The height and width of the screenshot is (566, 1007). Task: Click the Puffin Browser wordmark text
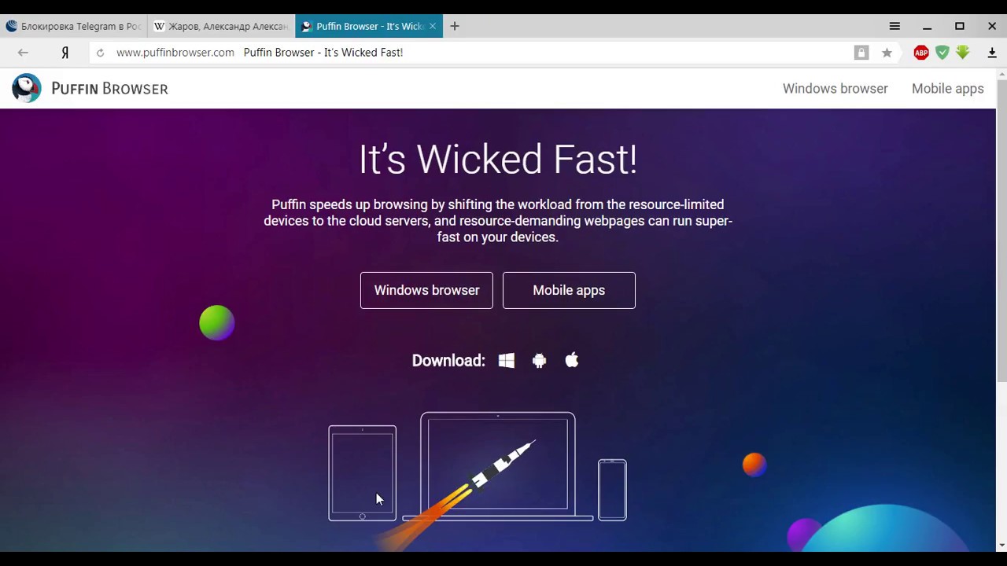click(x=109, y=89)
